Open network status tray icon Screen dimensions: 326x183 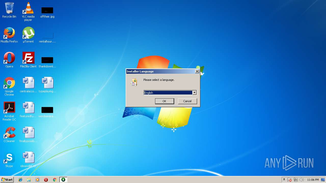coord(296,180)
